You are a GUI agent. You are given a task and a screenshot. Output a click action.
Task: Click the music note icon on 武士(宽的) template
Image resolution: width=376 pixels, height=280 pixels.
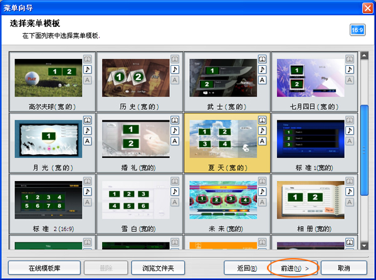pyautogui.click(x=263, y=70)
